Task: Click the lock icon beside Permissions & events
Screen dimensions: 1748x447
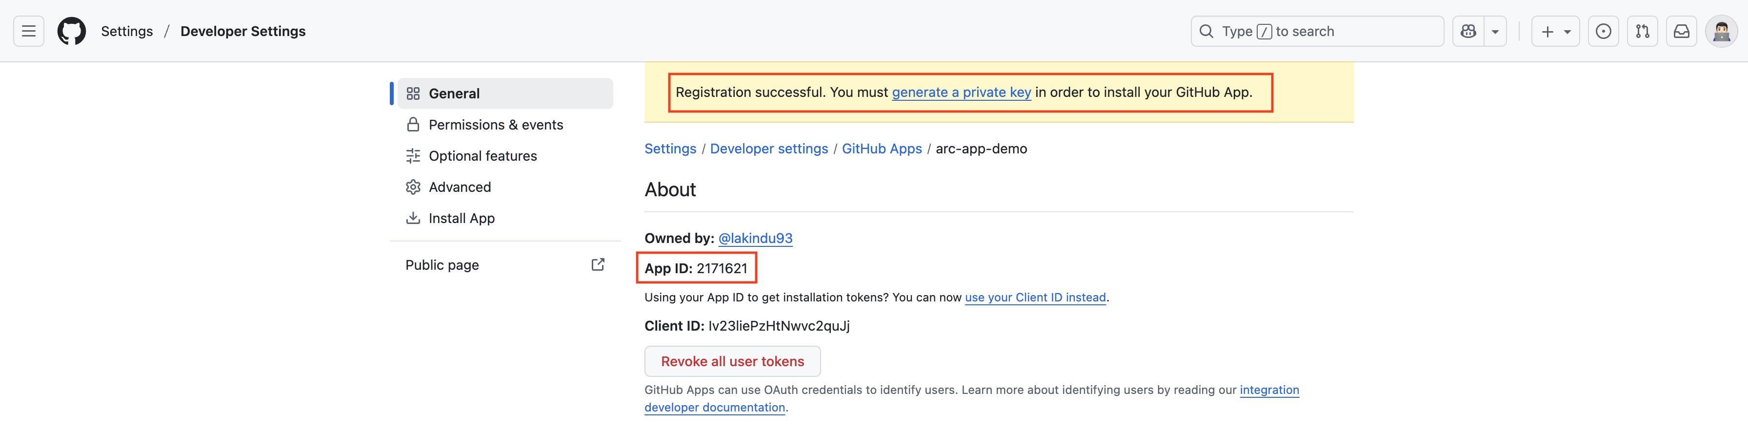Action: [413, 124]
